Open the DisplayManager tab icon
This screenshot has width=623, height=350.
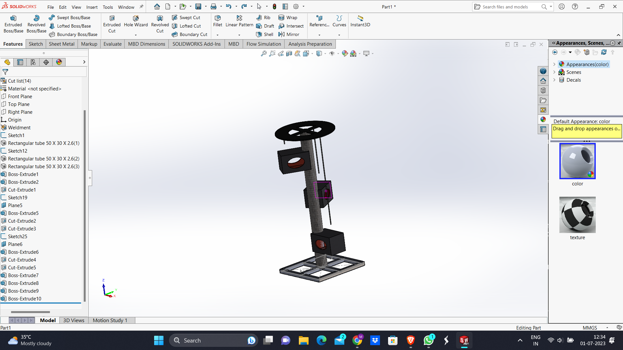59,62
